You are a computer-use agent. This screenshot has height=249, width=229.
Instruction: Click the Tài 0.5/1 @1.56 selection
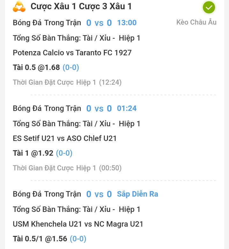coord(40,239)
